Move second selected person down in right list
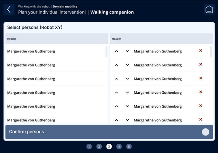Image resolution: width=218 pixels, height=153 pixels. point(127,65)
